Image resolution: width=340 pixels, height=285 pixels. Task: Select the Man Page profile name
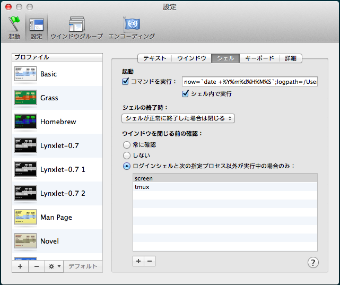56,217
